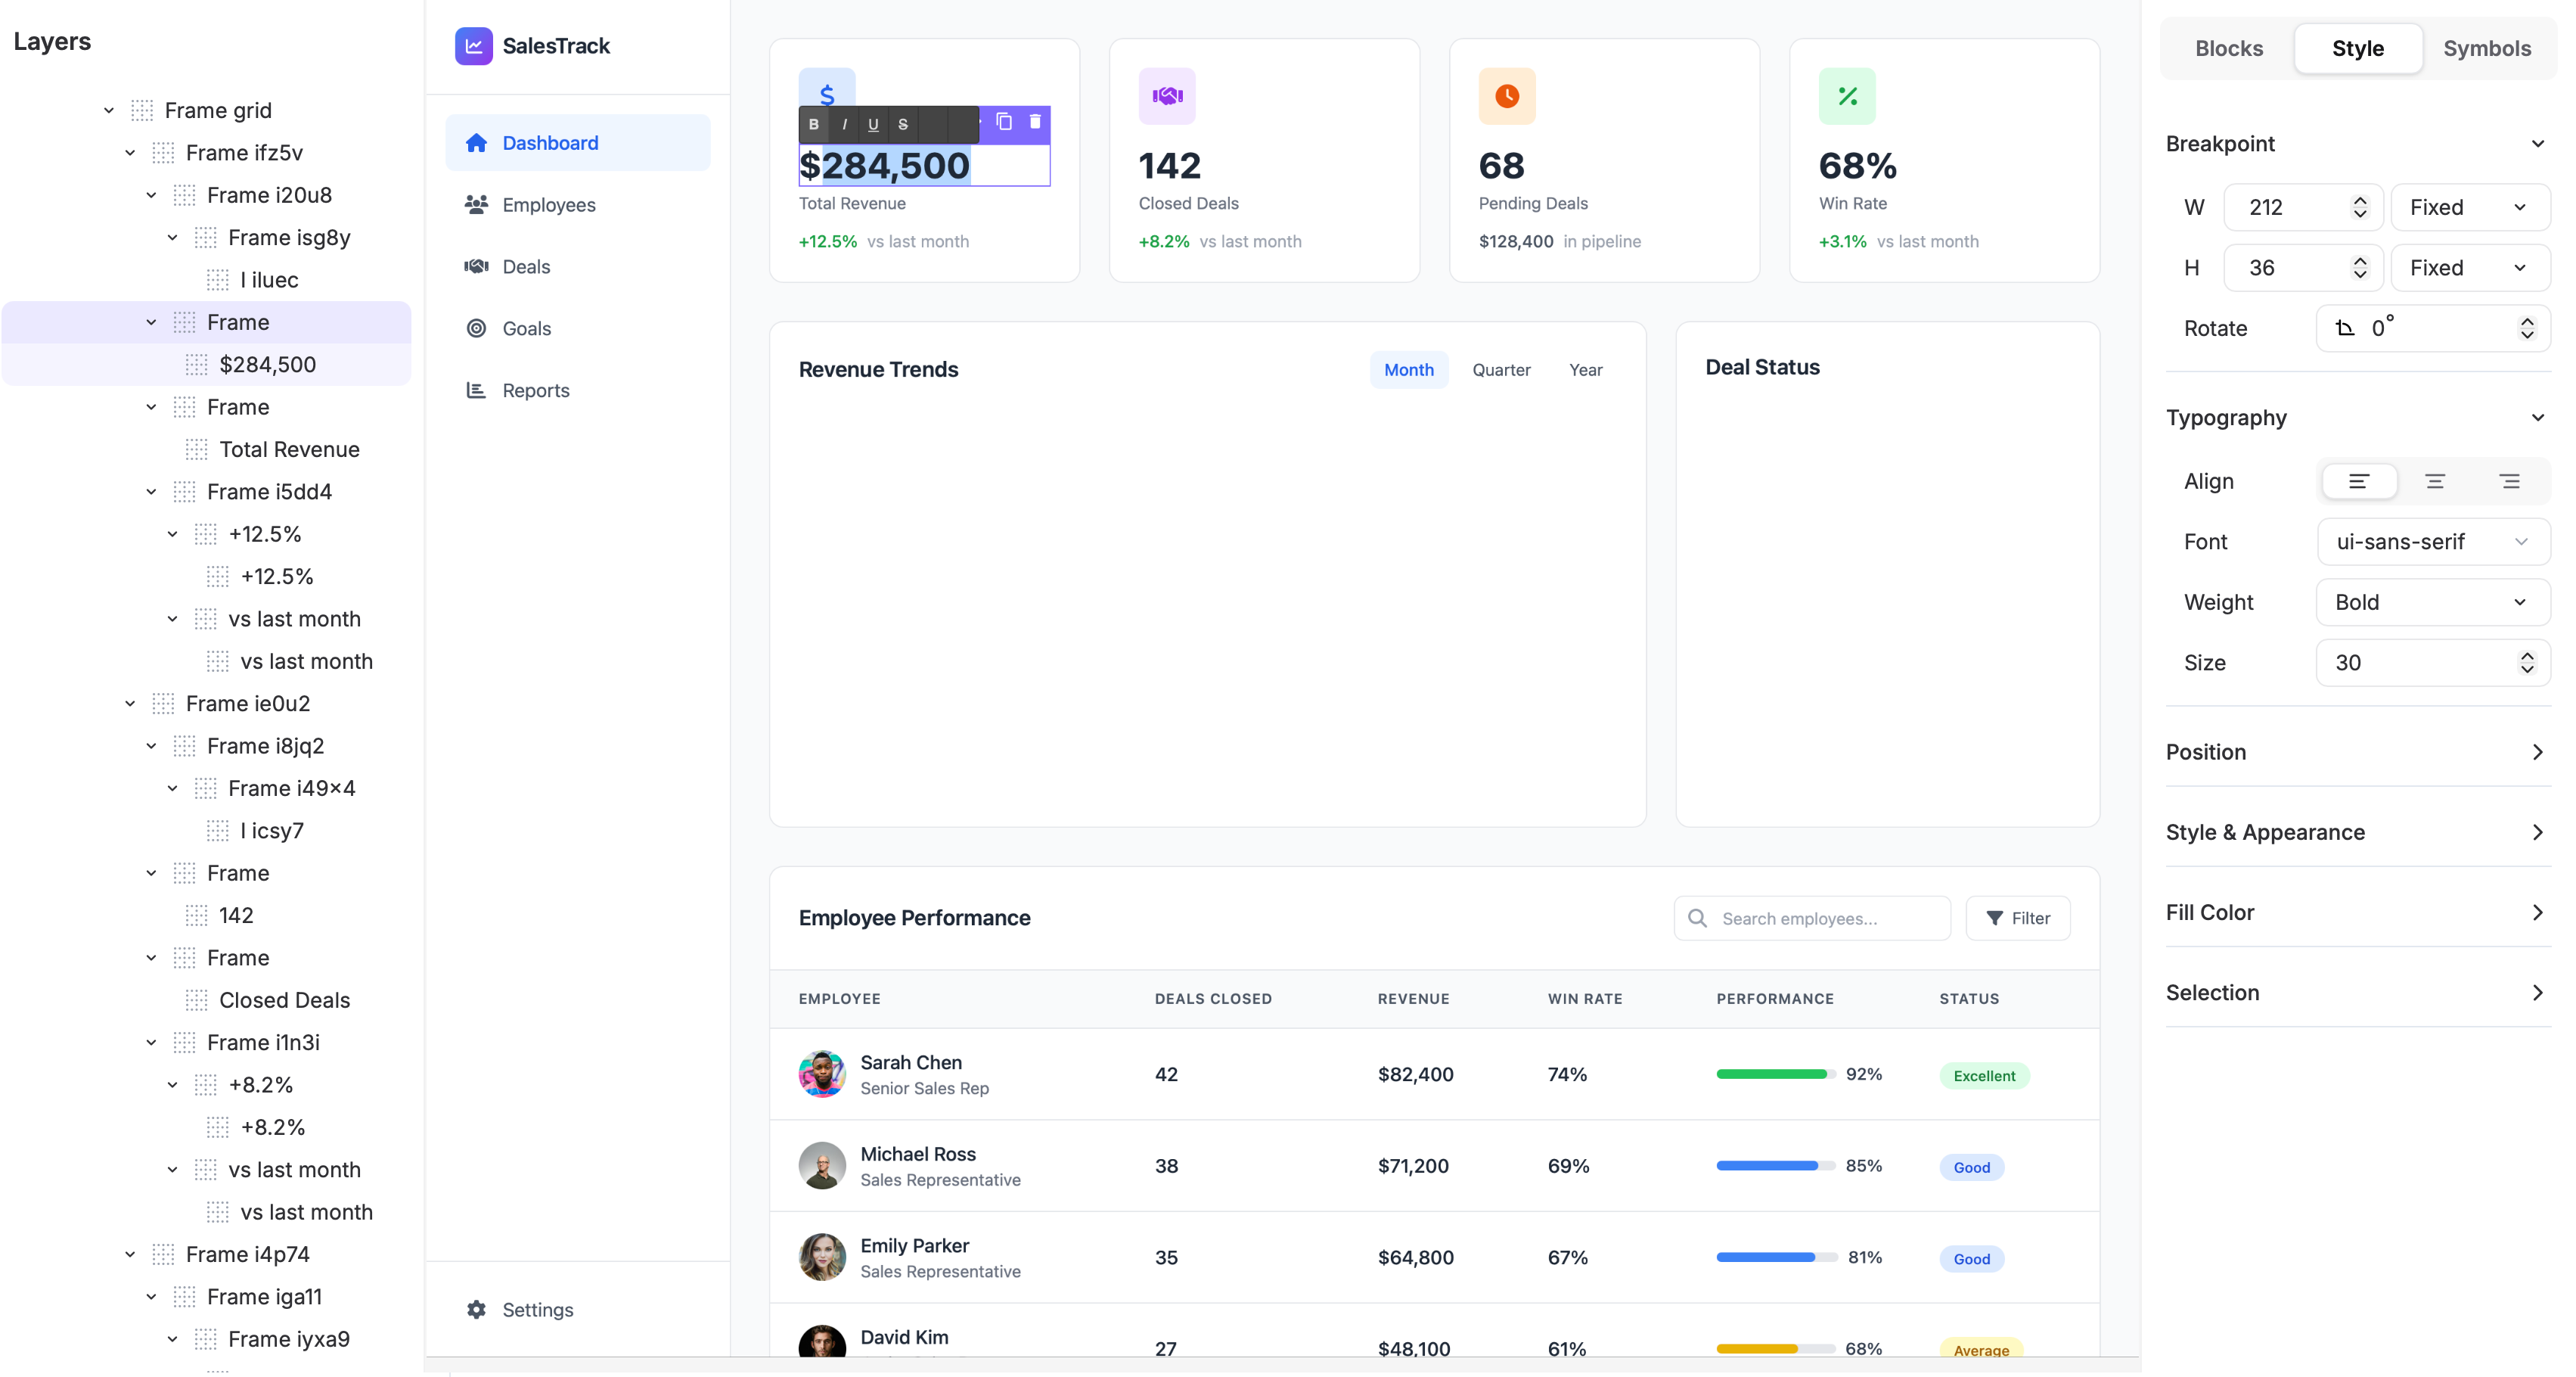Click the Settings gear in sidebar
This screenshot has height=1377, width=2576.
[476, 1309]
